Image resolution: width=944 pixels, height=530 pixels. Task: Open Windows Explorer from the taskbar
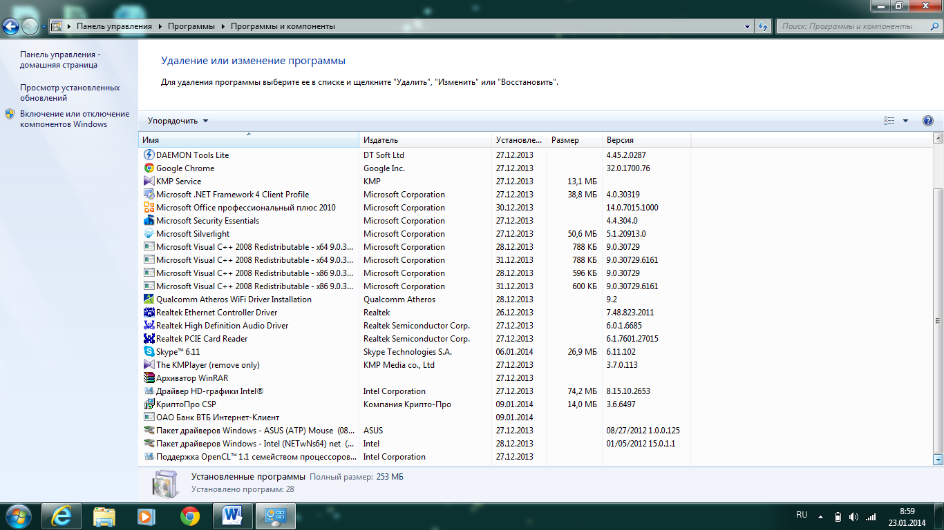click(104, 516)
